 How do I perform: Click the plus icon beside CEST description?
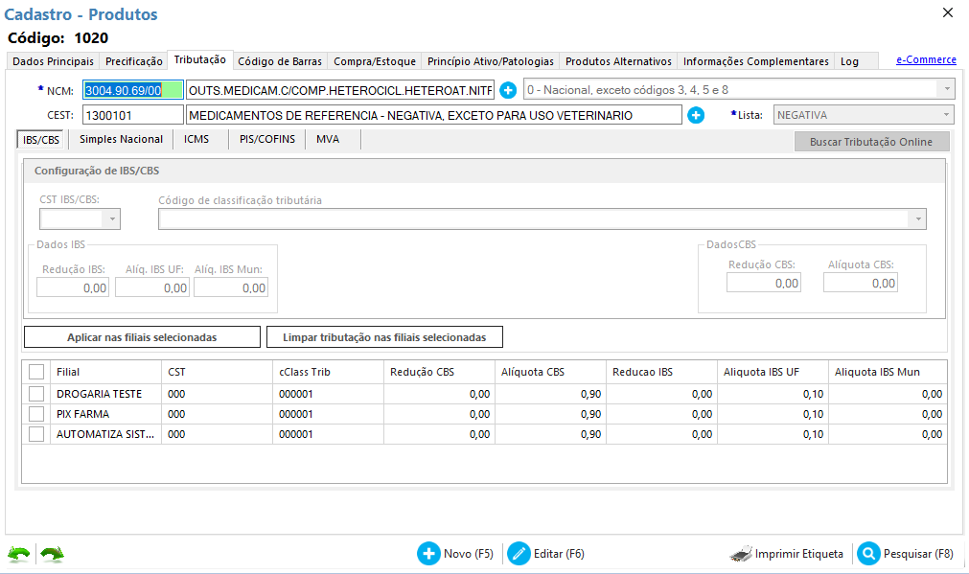tap(696, 115)
